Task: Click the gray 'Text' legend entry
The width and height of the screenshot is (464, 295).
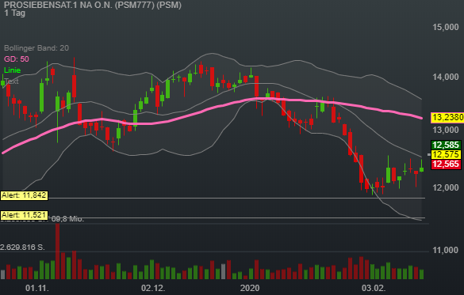Action: tap(11, 81)
